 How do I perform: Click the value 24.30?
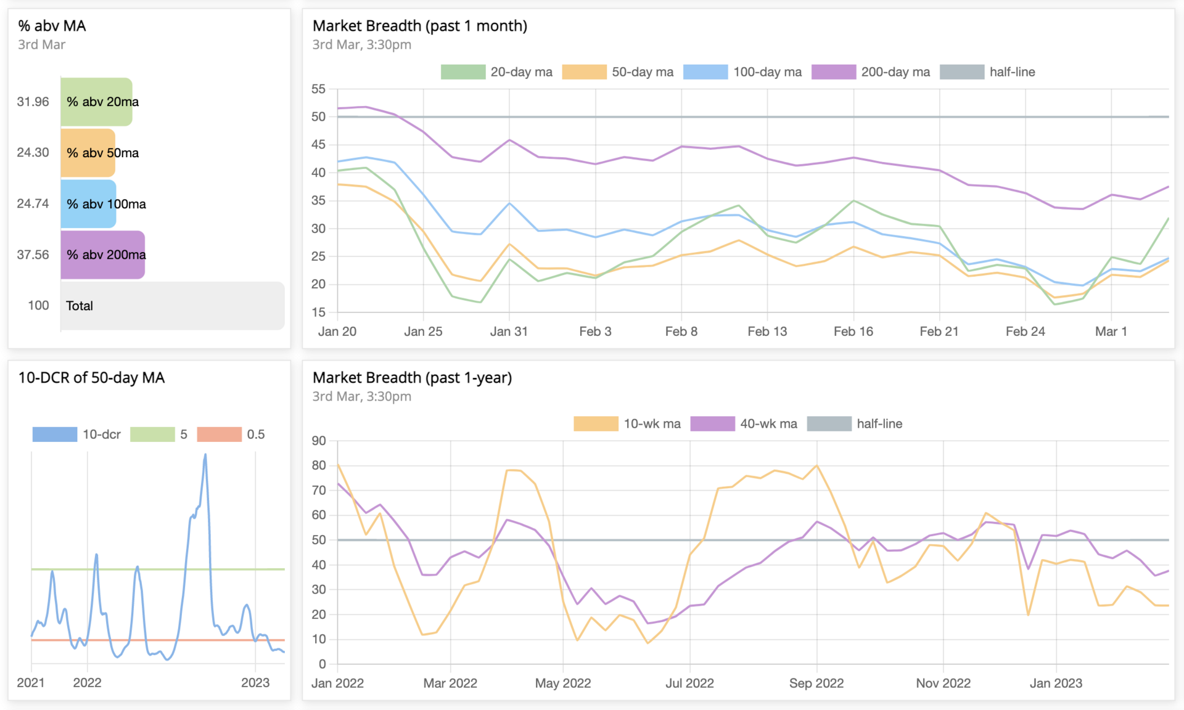[33, 152]
